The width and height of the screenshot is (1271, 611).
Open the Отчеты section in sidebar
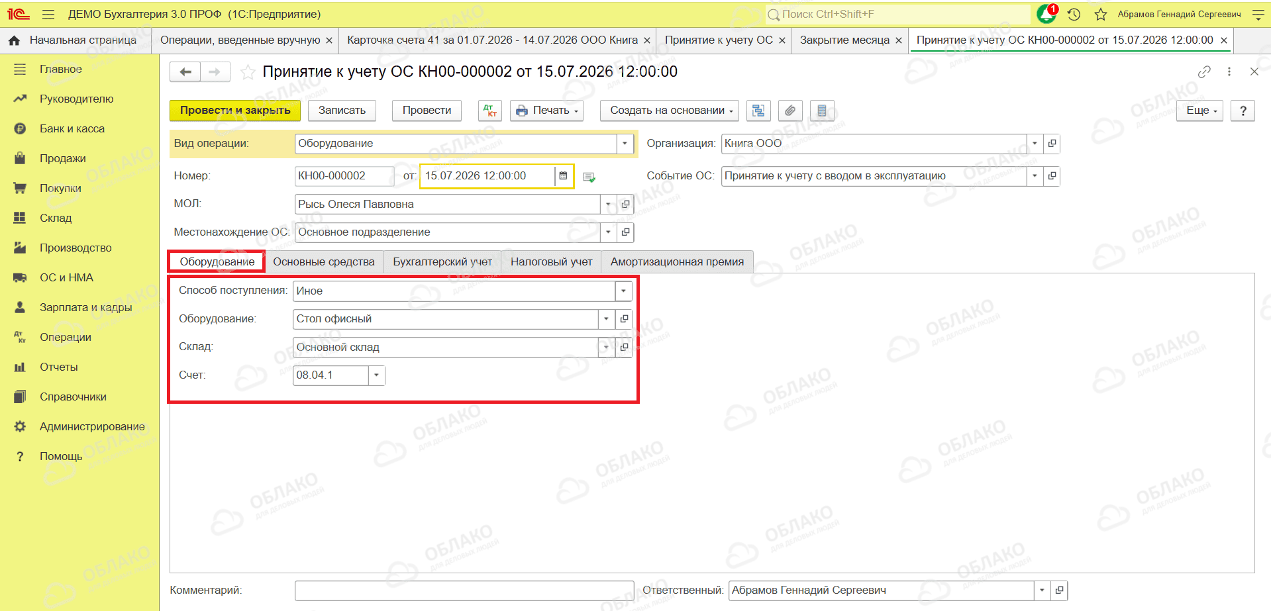[58, 367]
